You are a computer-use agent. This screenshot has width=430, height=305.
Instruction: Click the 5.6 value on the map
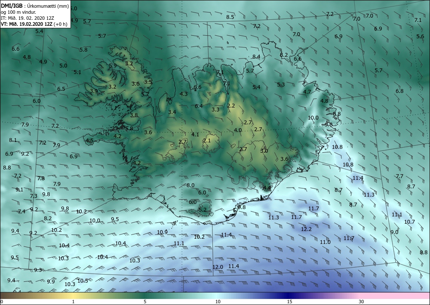[x=420, y=37]
